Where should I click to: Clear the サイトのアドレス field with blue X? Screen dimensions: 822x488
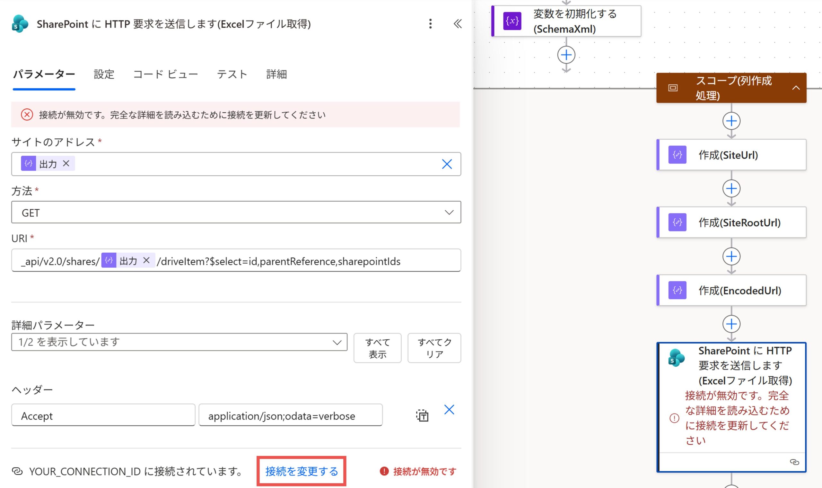click(447, 164)
